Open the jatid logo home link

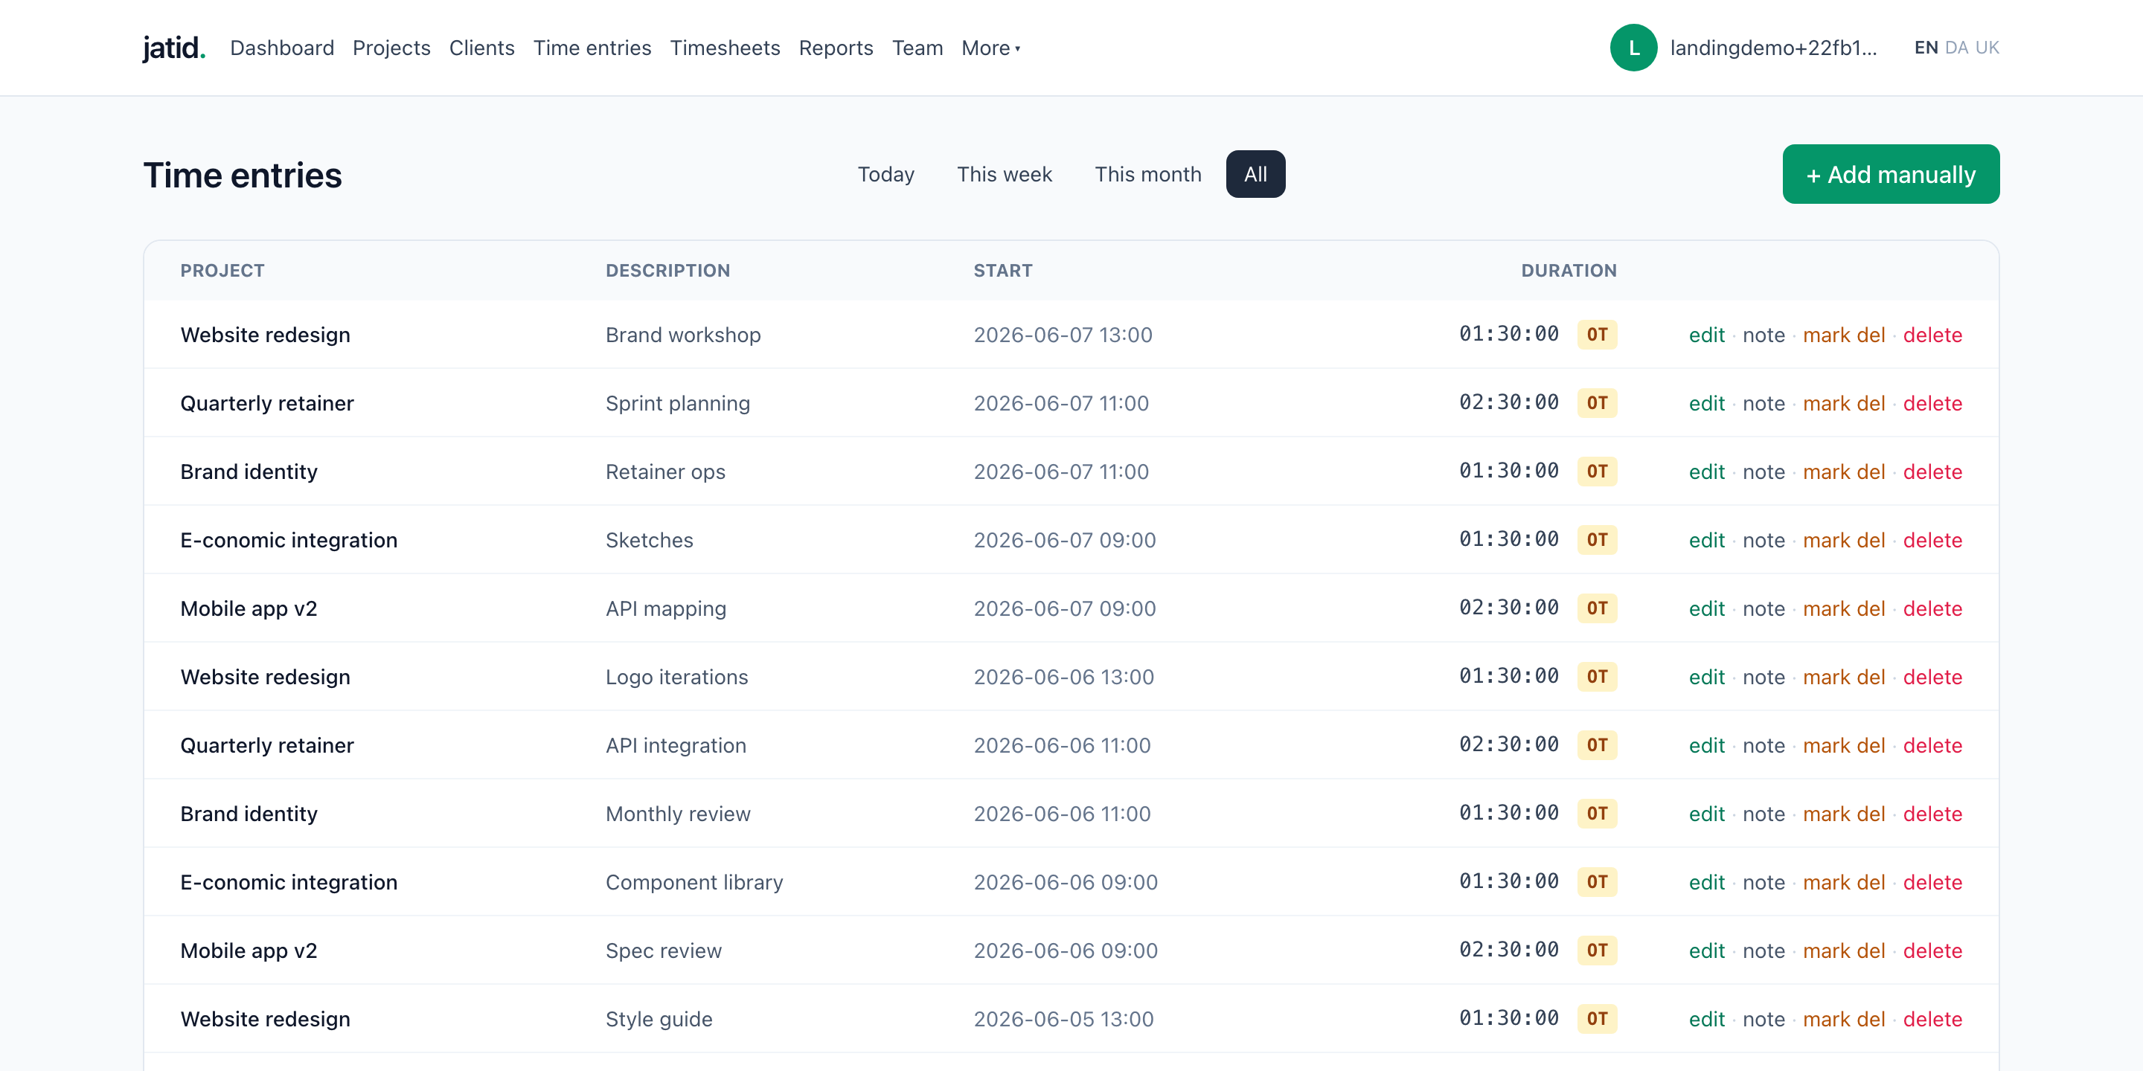tap(174, 48)
